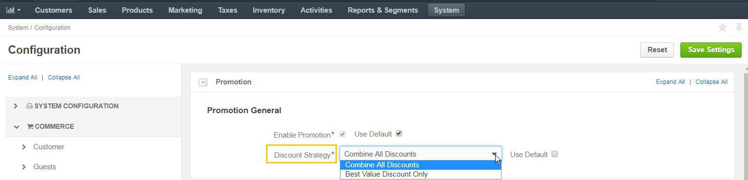Expand the Guests tree item
Image resolution: width=748 pixels, height=180 pixels.
[24, 167]
